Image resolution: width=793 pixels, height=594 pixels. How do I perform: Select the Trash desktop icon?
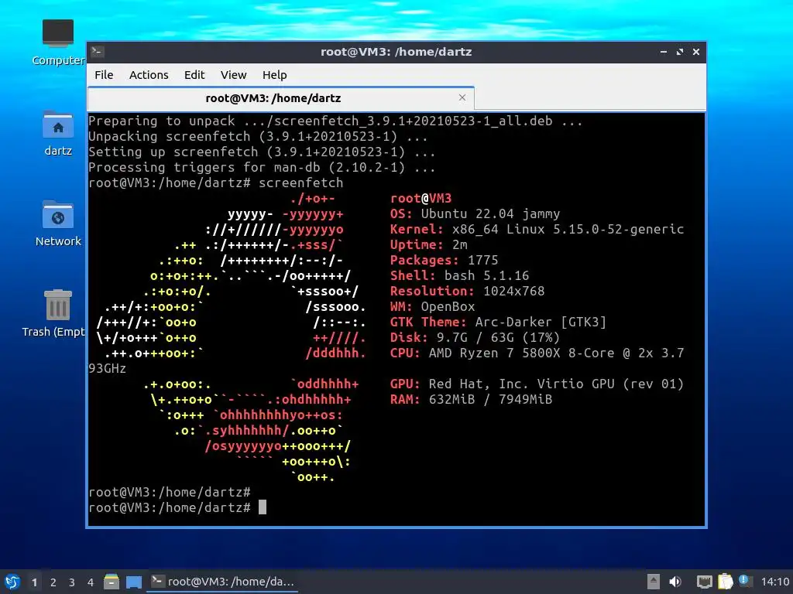tap(53, 313)
